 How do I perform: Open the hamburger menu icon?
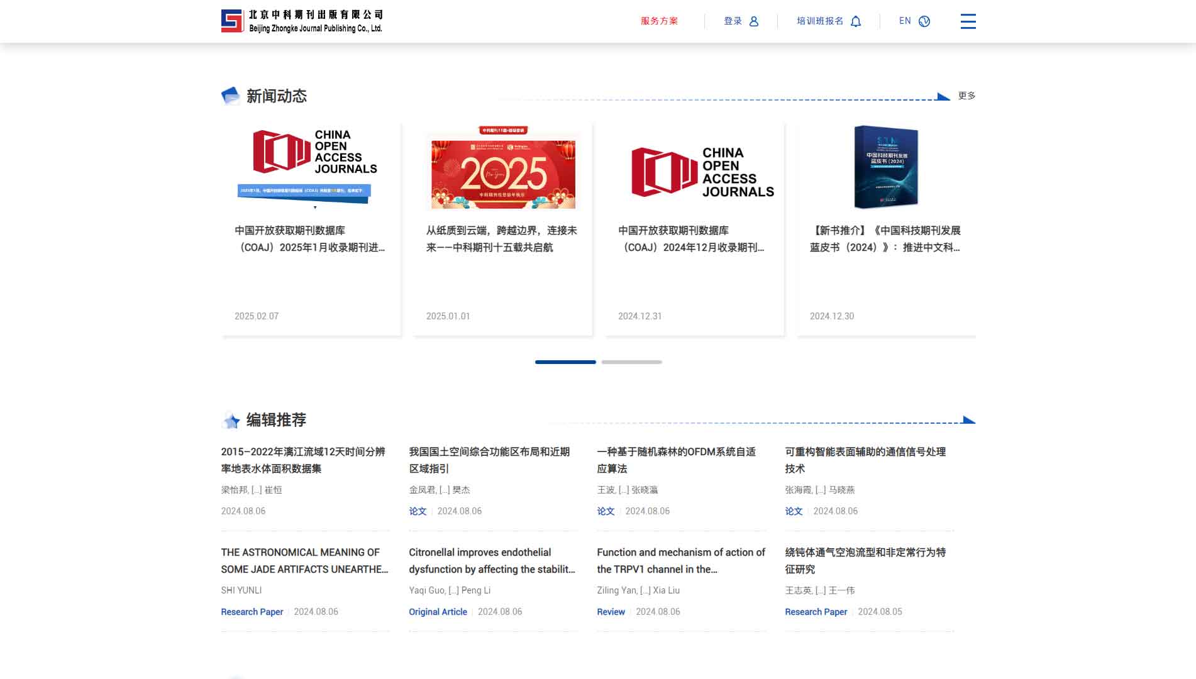coord(968,21)
